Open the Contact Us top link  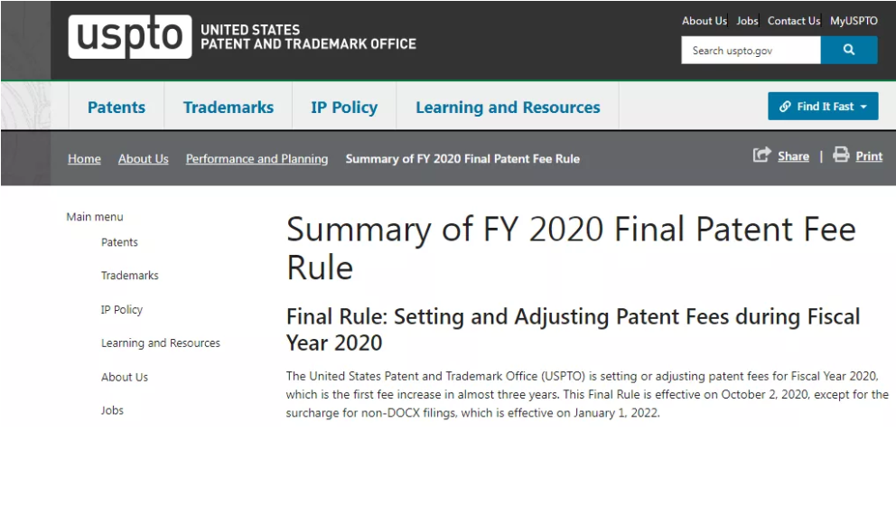coord(794,21)
